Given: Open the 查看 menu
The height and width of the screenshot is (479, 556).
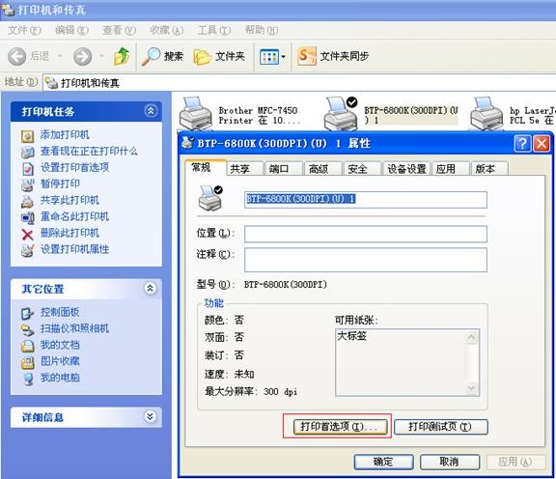Looking at the screenshot, I should tap(119, 30).
